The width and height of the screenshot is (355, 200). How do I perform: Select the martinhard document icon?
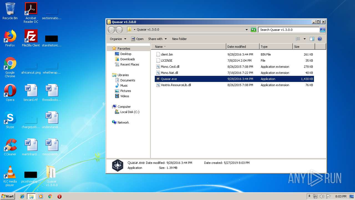[31, 147]
